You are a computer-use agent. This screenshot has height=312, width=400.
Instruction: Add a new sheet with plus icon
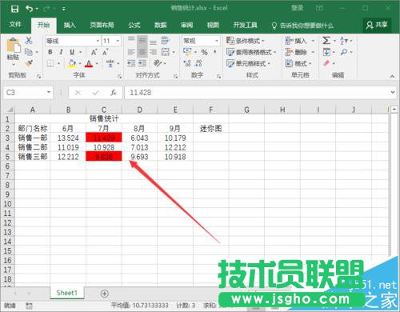105,294
